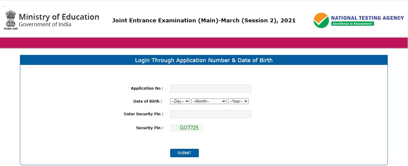408x166 pixels.
Task: Click the Application No input field
Action: coord(210,88)
